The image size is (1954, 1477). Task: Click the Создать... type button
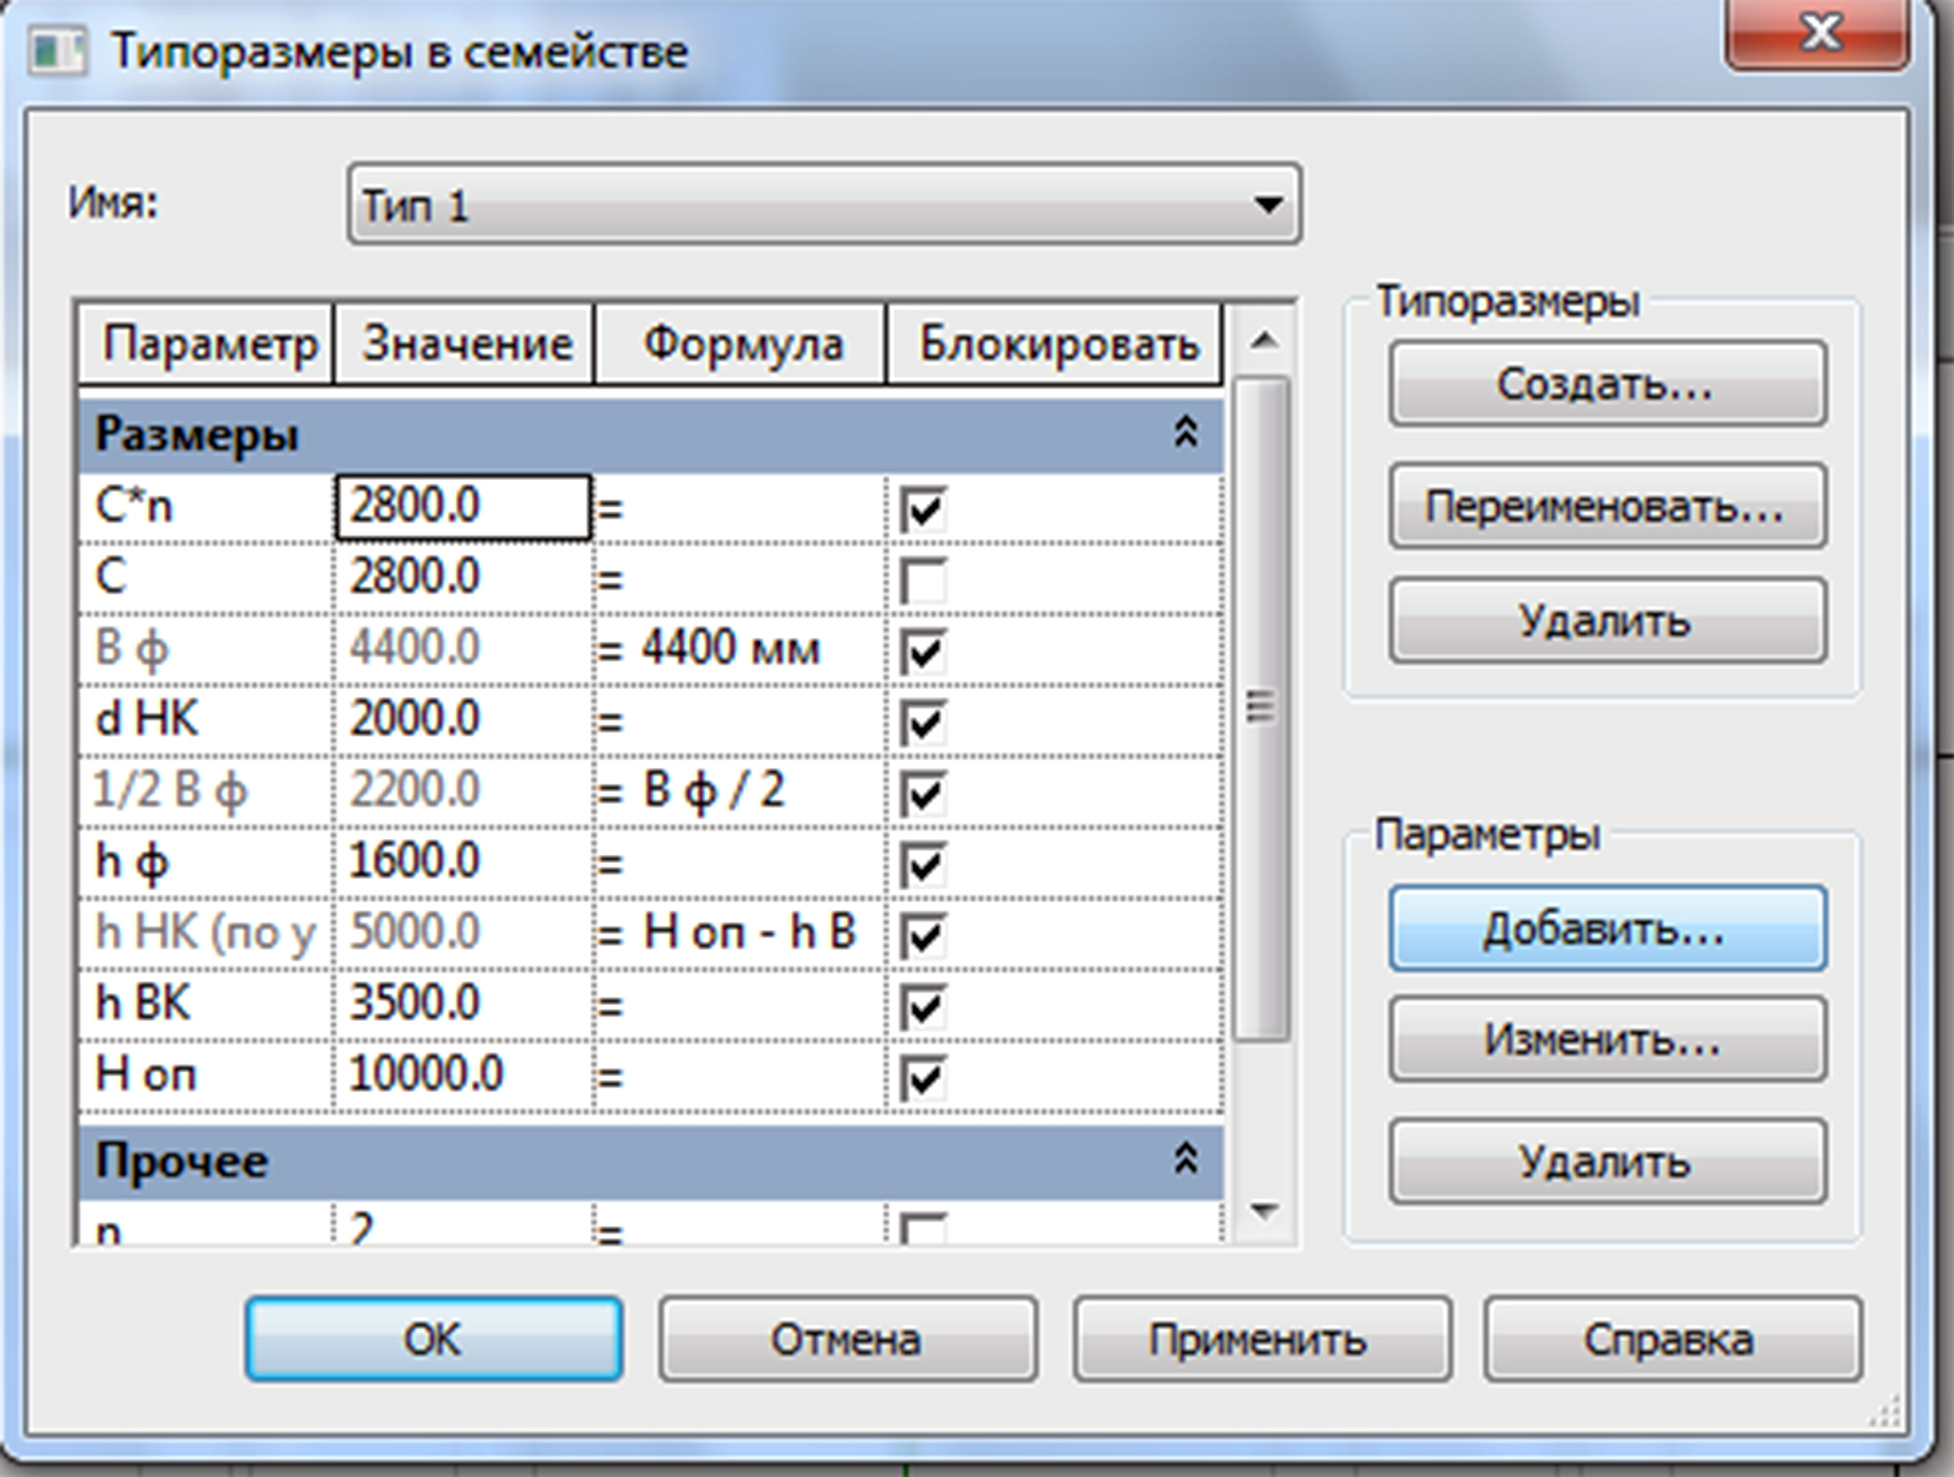(1606, 384)
